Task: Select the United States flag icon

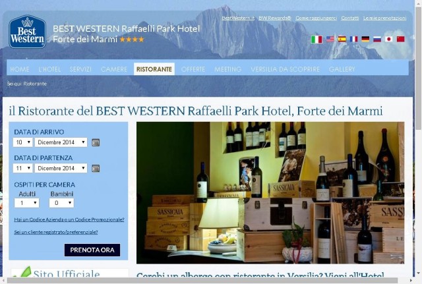Action: 330,39
